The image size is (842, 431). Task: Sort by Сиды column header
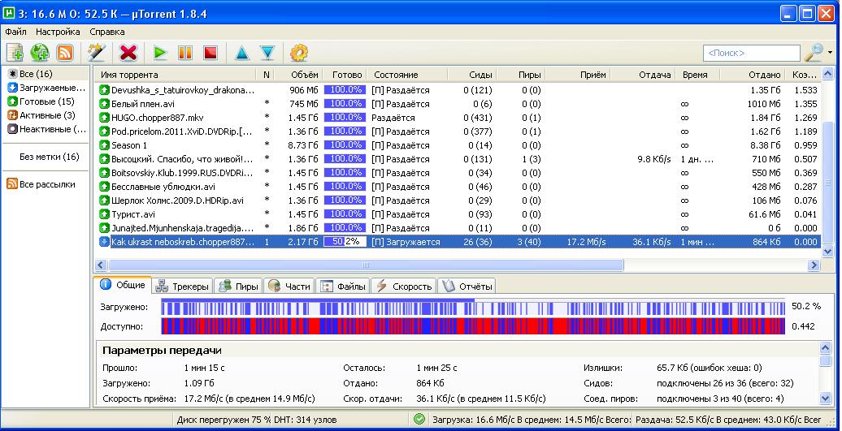click(x=471, y=75)
